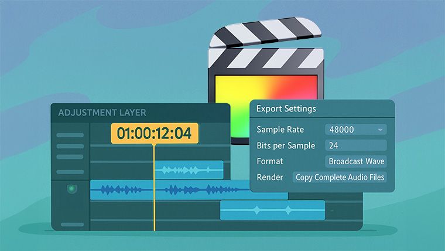Viewport: 445px width, 251px height.
Task: Open the Format Broadcast Wave selector
Action: (355, 161)
